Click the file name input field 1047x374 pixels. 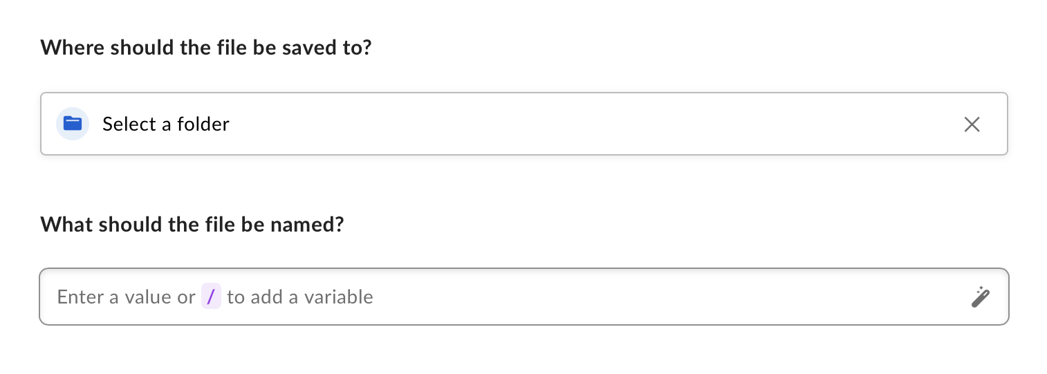tap(523, 297)
